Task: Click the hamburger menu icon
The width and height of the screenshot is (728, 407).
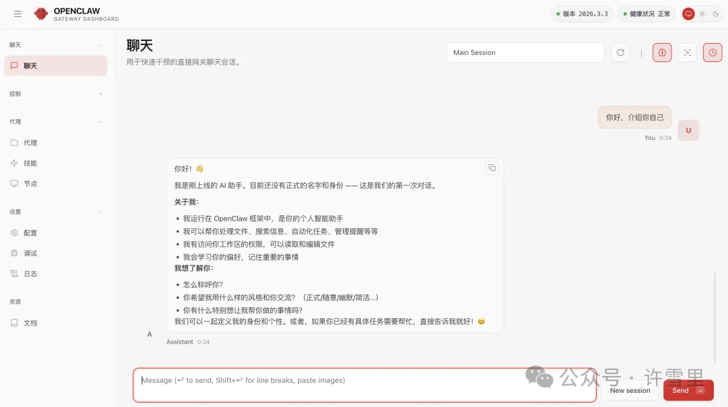Action: coord(18,13)
